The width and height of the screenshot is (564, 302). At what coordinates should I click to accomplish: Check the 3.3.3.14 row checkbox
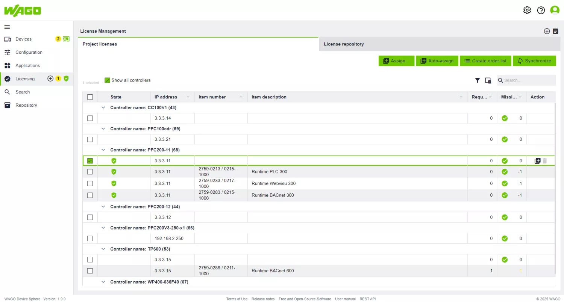coord(90,118)
